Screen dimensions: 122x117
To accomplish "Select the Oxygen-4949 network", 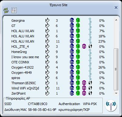I will pos(21,73).
